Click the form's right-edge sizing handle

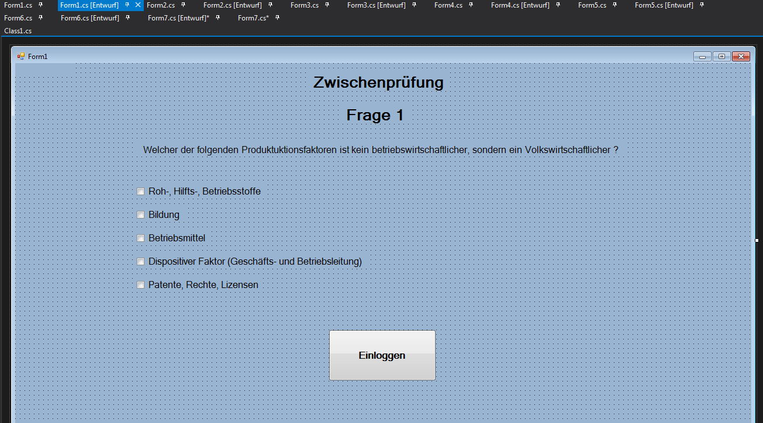tap(757, 240)
